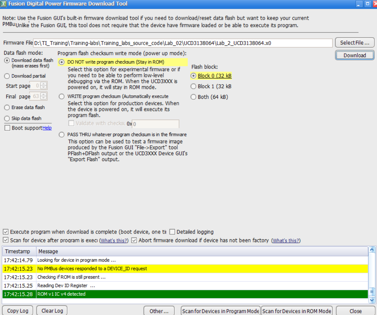Click the Final page number field
This screenshot has height=315, width=377.
35,96
